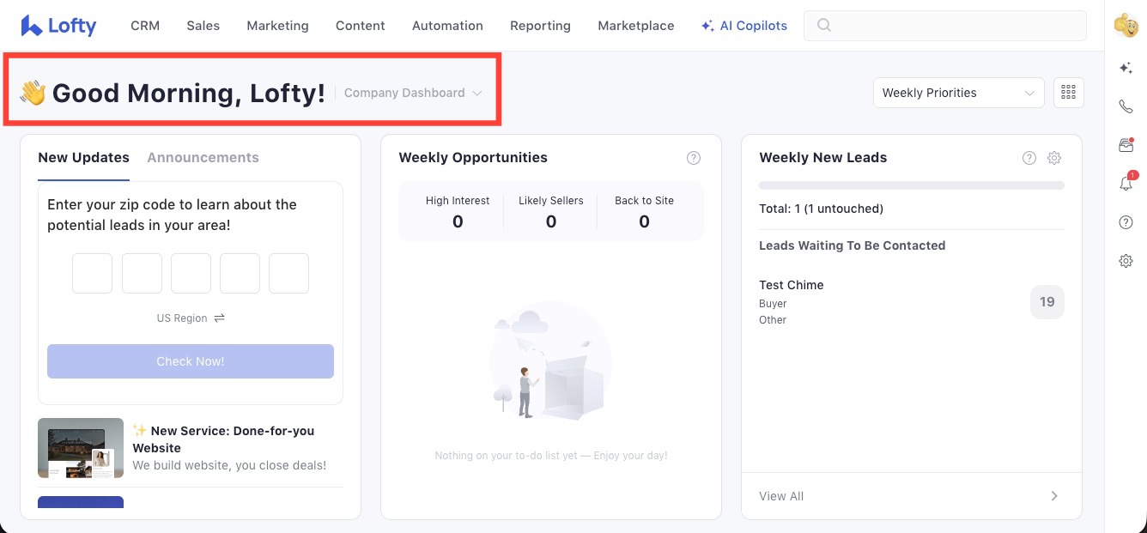The image size is (1147, 533).
Task: Click the grid layout icon
Action: 1069,93
